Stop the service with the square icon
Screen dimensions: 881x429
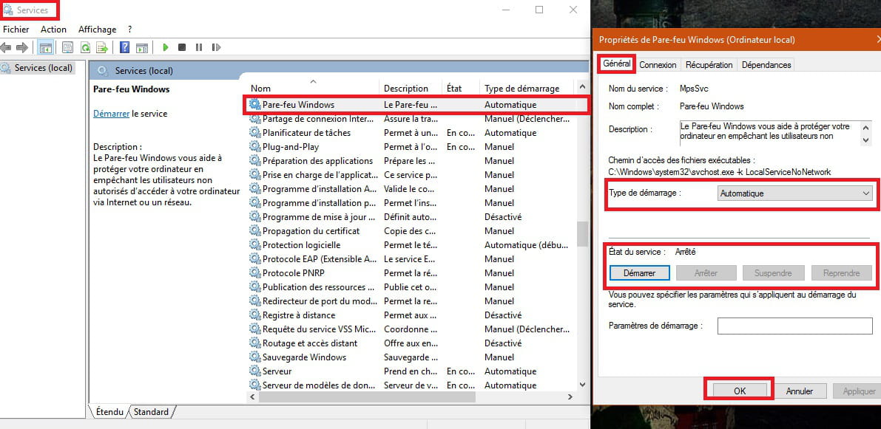click(x=182, y=48)
